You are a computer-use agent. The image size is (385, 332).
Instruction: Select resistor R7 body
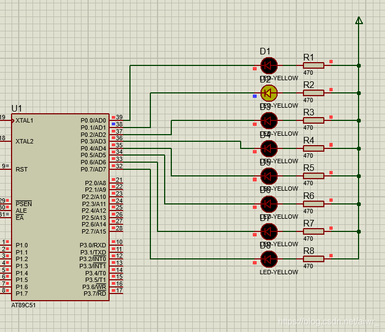(313, 231)
